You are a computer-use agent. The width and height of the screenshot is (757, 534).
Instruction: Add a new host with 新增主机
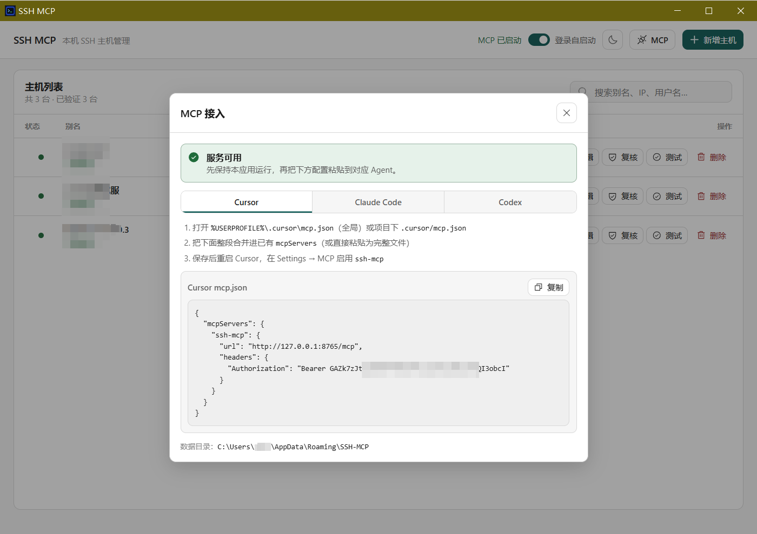pos(713,40)
